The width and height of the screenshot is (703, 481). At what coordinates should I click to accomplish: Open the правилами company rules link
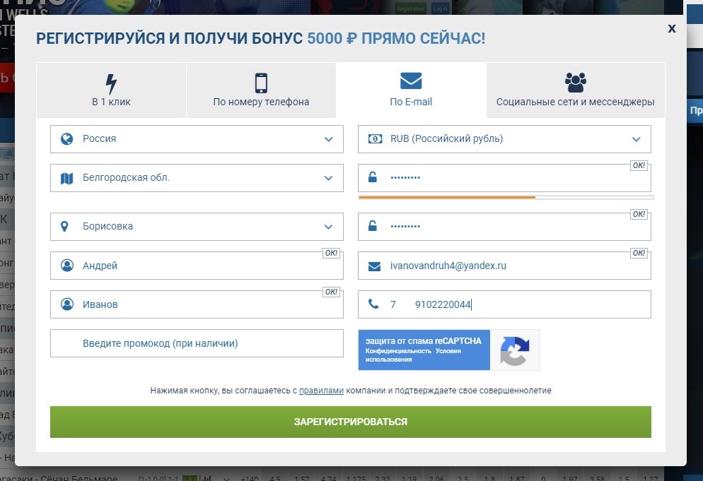click(x=321, y=390)
